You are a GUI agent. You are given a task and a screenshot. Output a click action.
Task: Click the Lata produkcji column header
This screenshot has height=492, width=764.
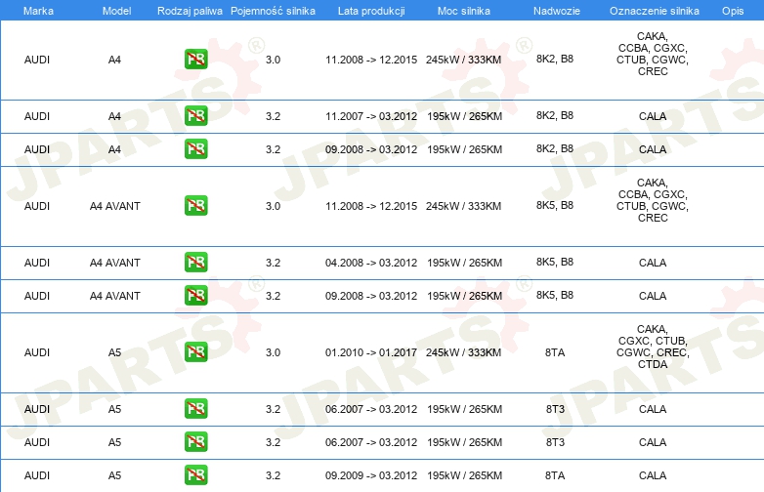coord(371,11)
